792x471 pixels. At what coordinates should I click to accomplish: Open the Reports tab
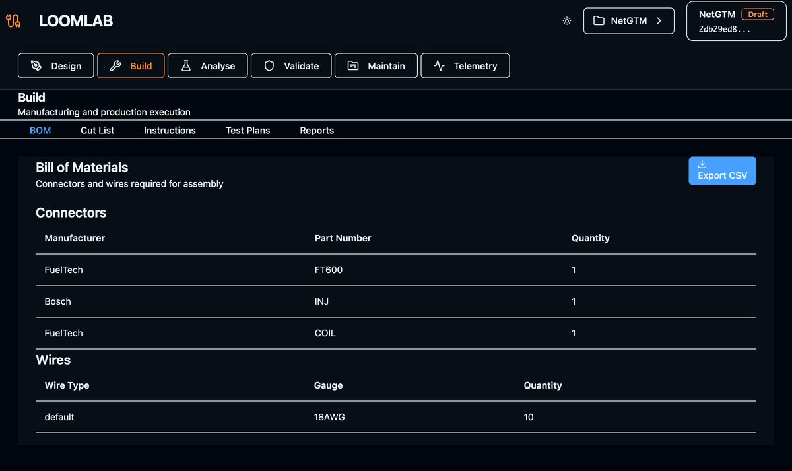[317, 130]
